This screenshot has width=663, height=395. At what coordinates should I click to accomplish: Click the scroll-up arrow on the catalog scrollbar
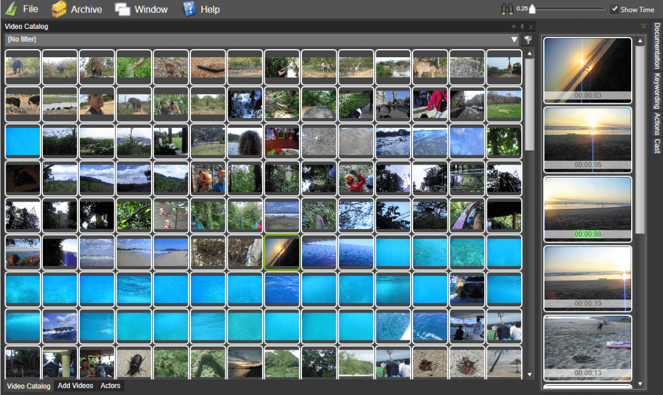point(529,52)
